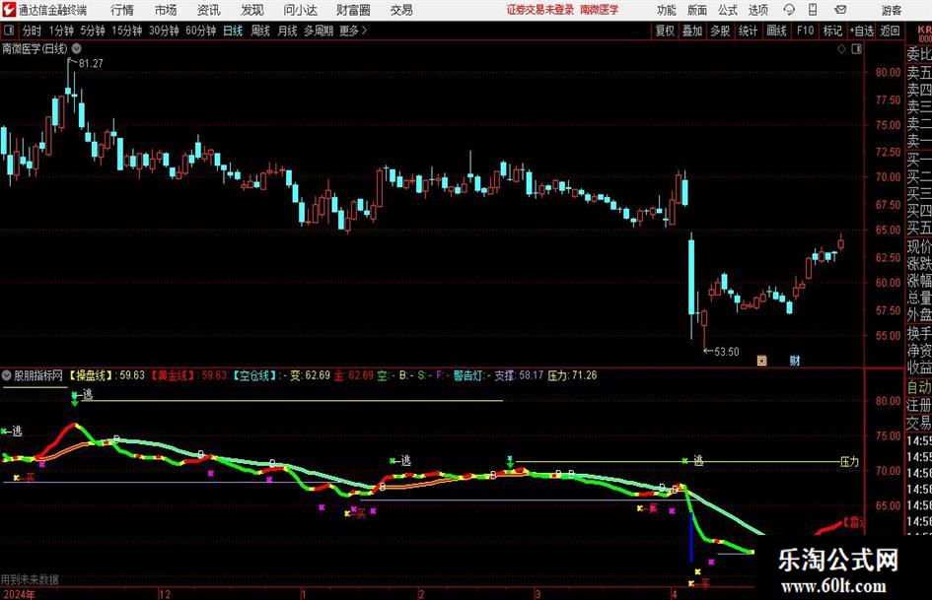Open the F10 company info button

[806, 31]
